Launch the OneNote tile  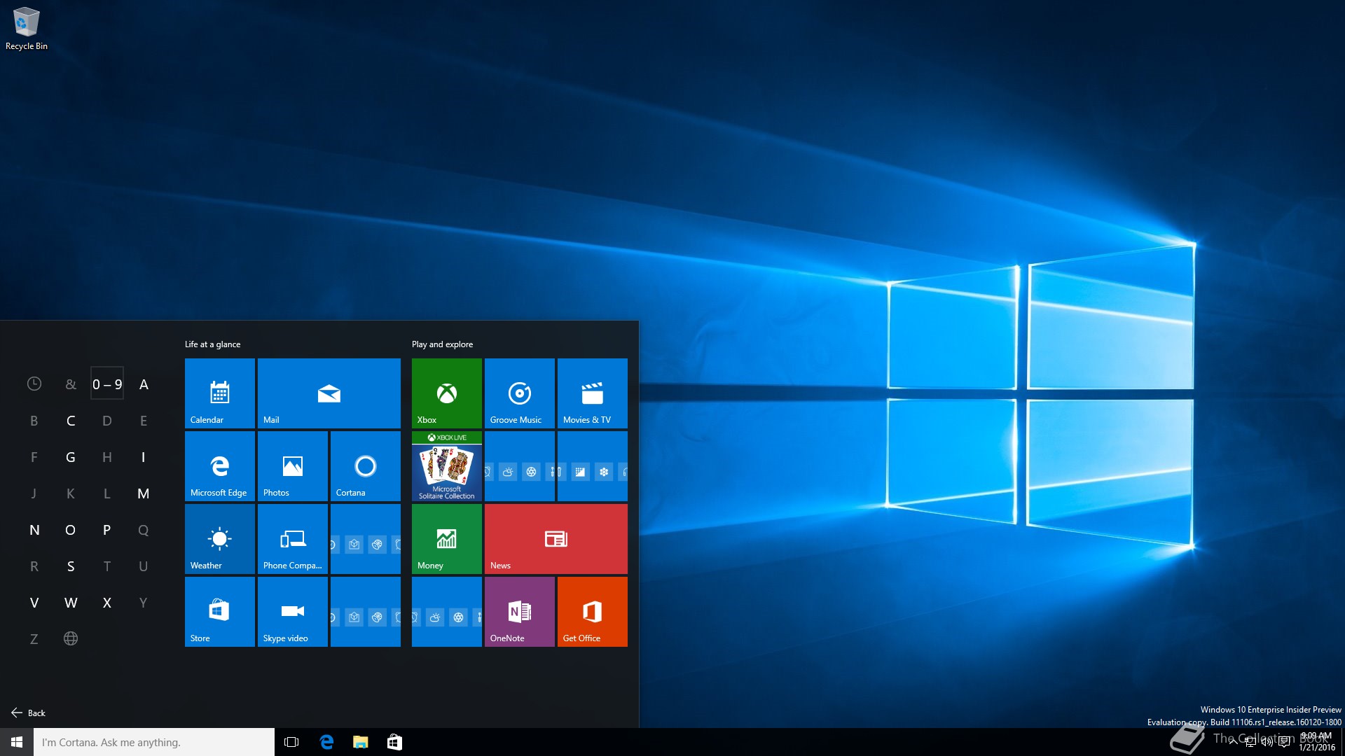519,611
